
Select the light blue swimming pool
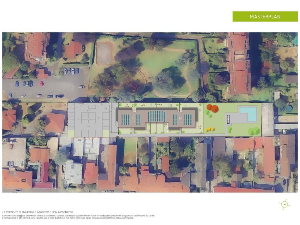(x=248, y=114)
